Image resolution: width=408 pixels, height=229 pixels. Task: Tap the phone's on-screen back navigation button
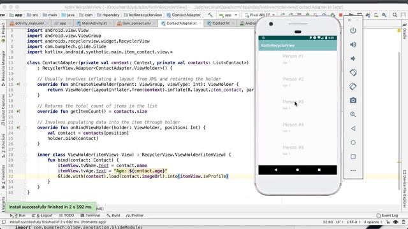pyautogui.click(x=276, y=170)
